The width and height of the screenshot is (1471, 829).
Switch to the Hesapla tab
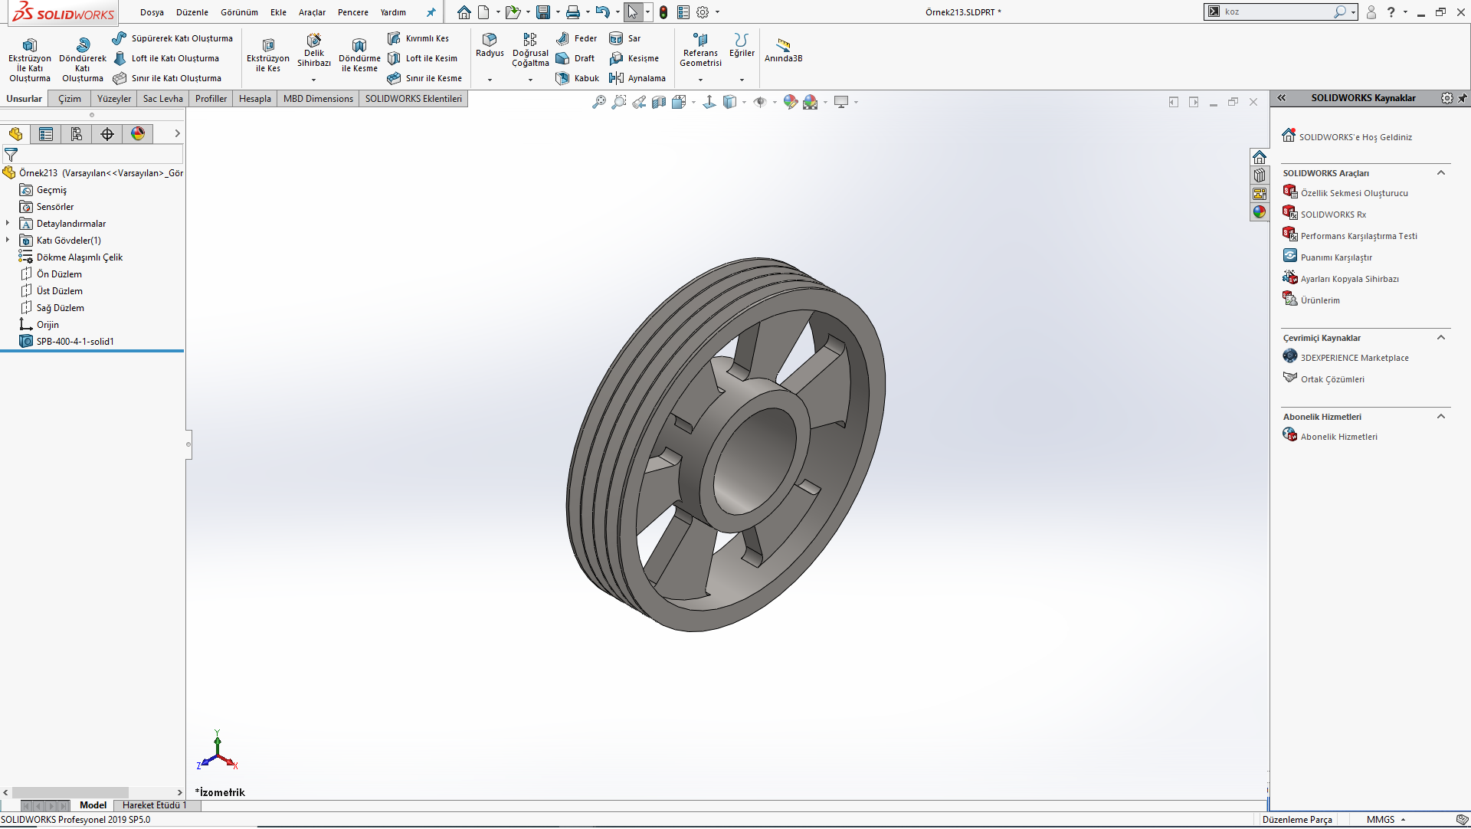(x=255, y=99)
